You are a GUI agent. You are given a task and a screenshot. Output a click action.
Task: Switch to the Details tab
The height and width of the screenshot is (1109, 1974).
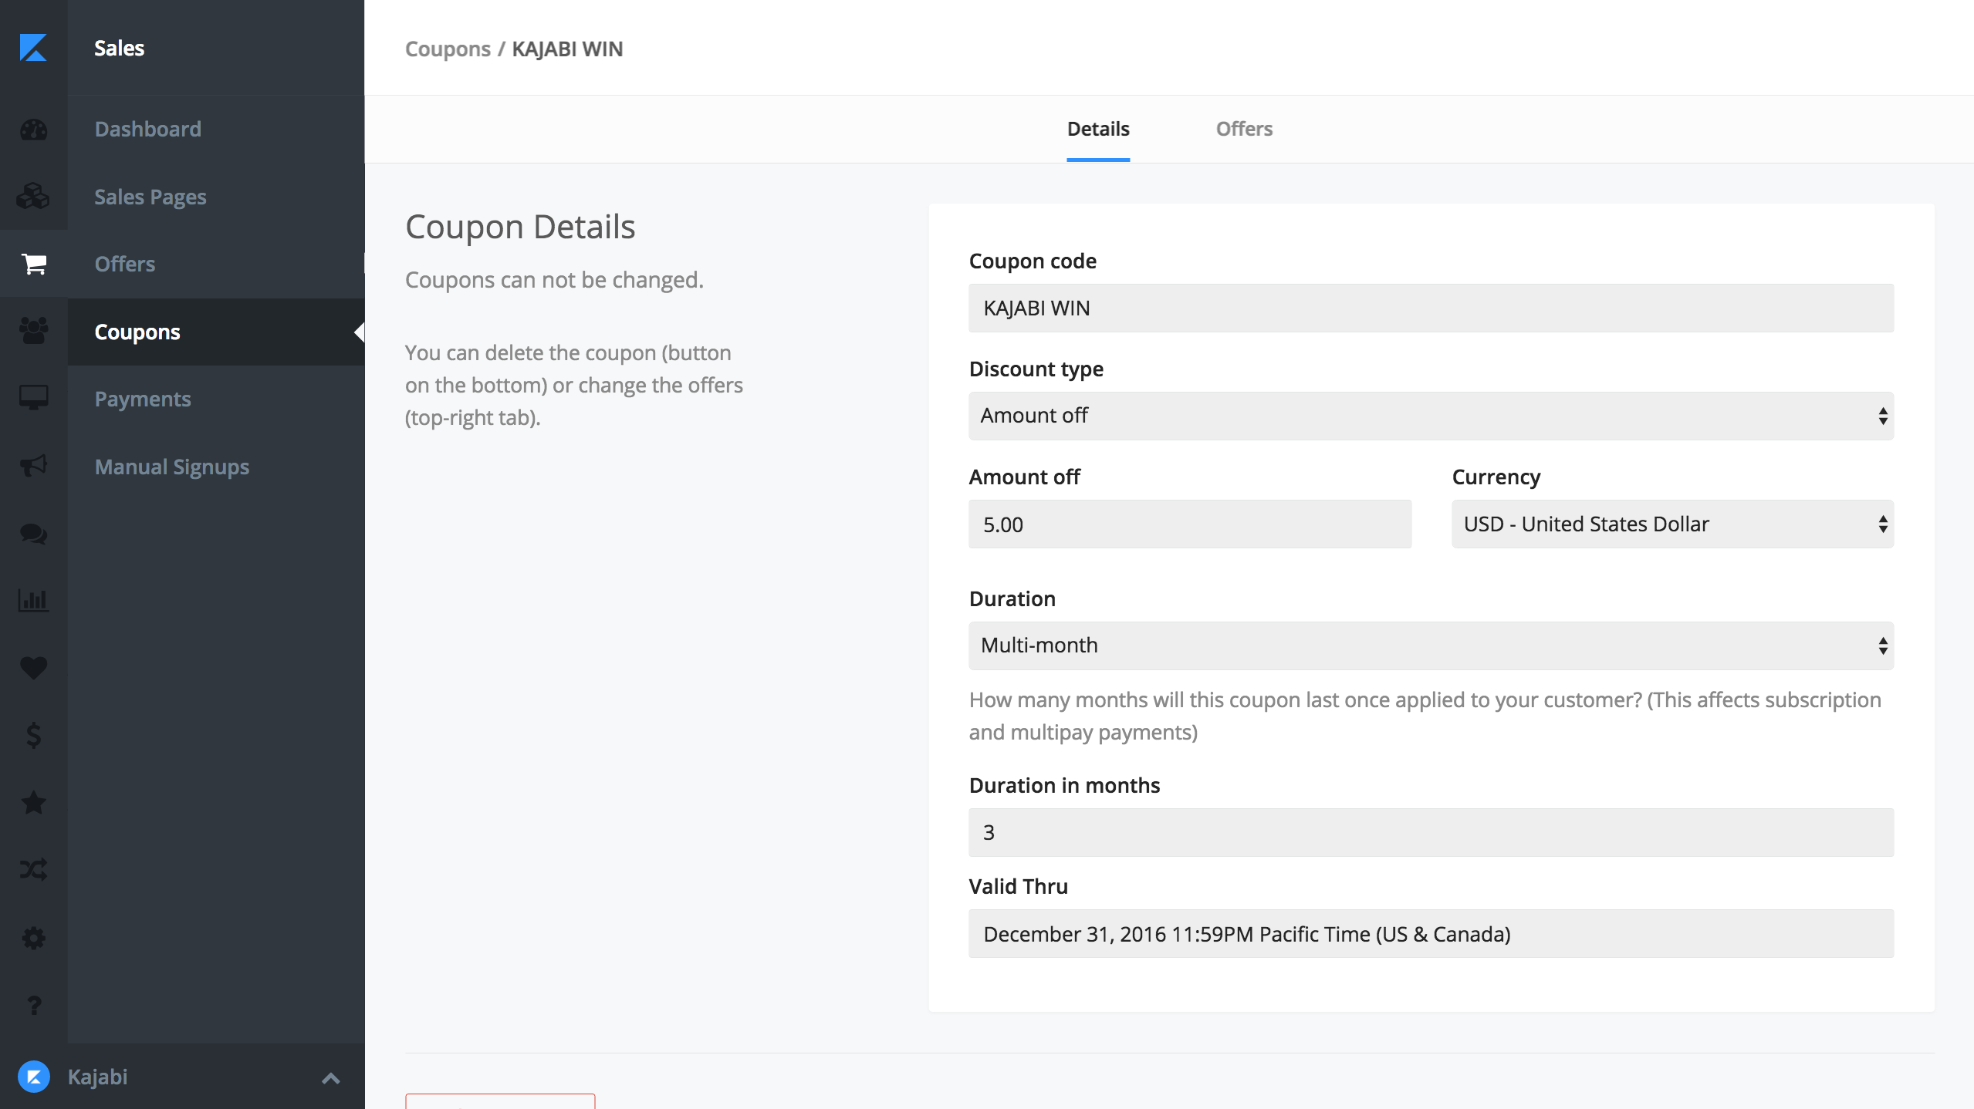[x=1098, y=129]
